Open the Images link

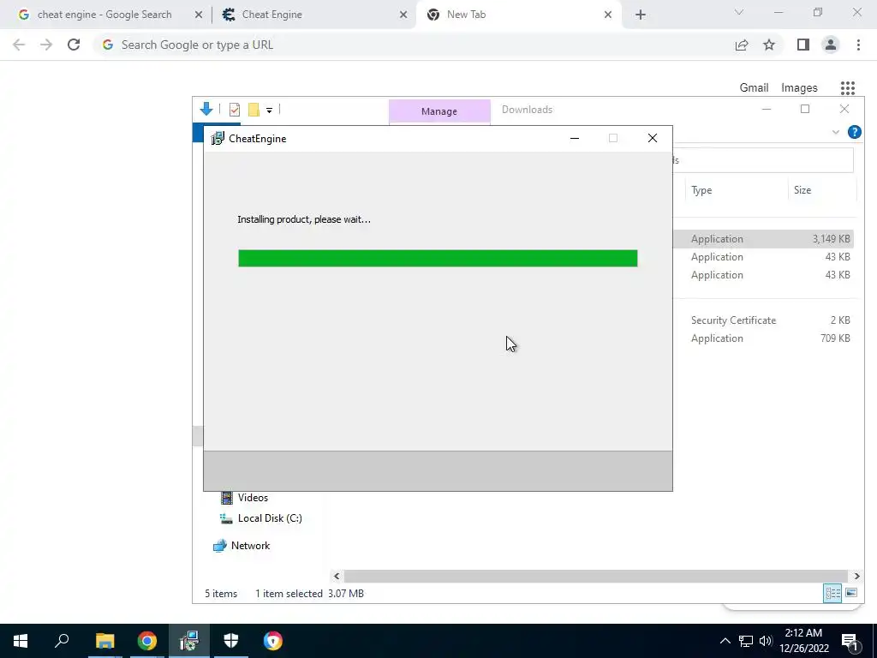pyautogui.click(x=799, y=88)
